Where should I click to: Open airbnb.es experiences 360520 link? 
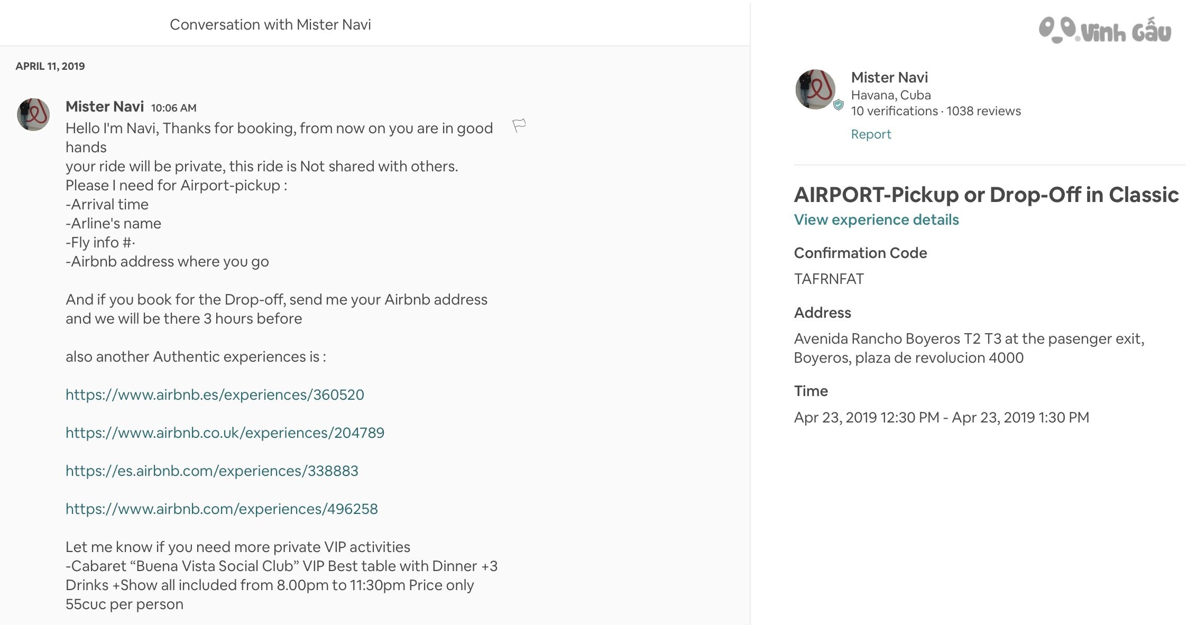[x=215, y=394]
